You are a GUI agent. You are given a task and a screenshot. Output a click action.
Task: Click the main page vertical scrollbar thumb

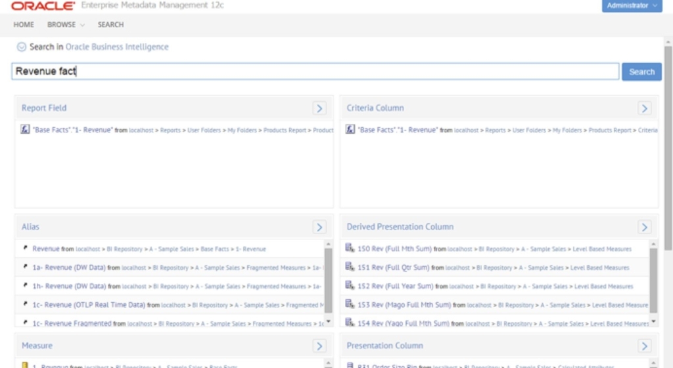coord(668,148)
